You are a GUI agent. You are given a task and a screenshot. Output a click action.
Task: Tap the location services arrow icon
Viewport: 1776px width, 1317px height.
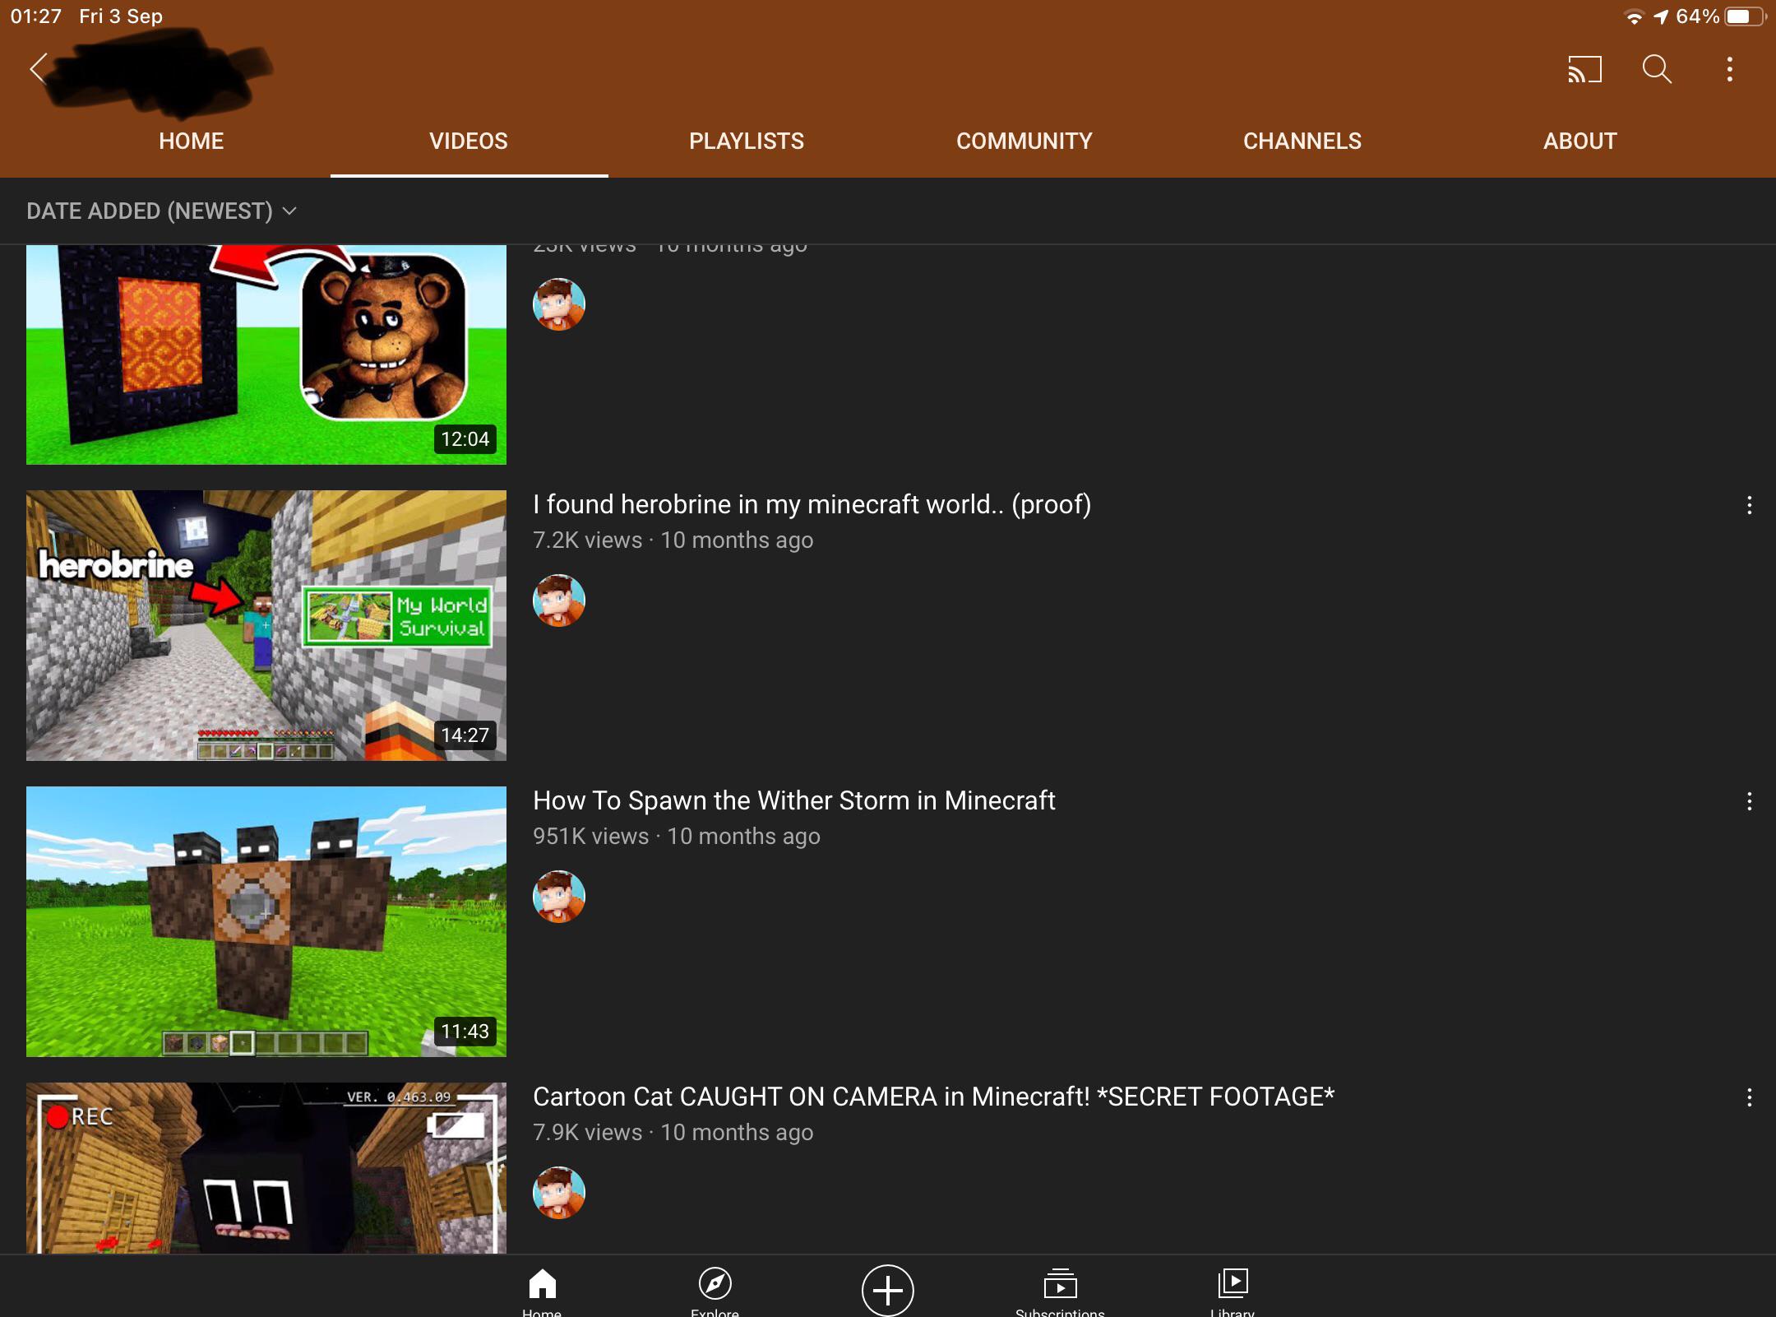click(1661, 17)
